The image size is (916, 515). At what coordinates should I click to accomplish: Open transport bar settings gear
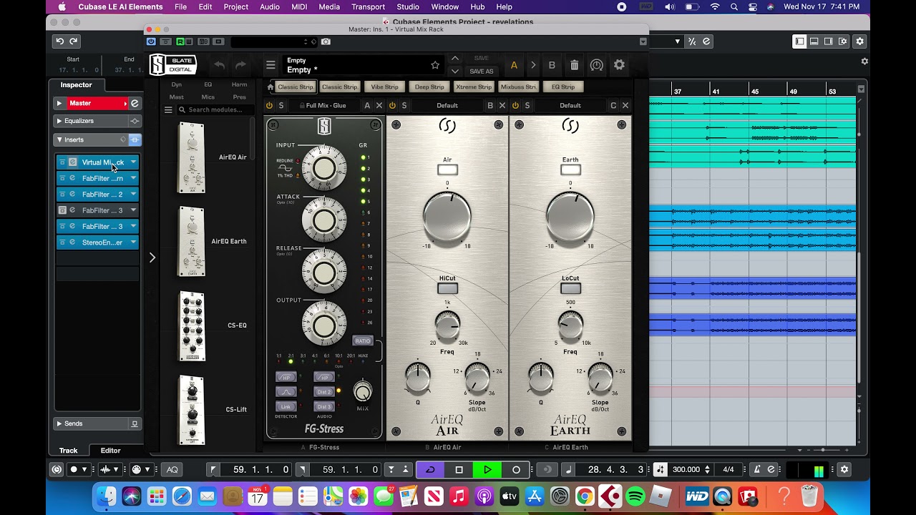click(x=844, y=470)
